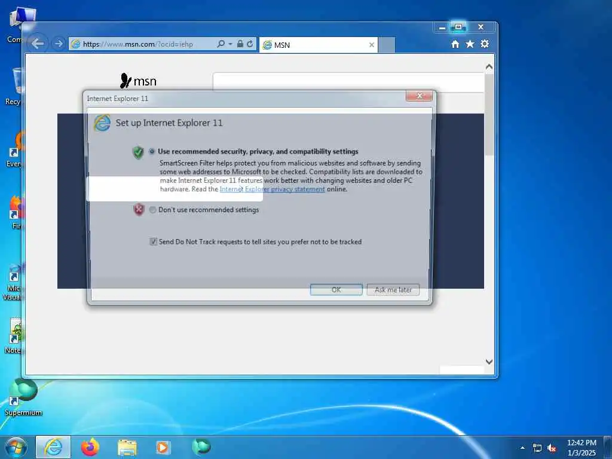Viewport: 612px width, 459px height.
Task: Click Internet Explorer taskbar icon
Action: (53, 447)
